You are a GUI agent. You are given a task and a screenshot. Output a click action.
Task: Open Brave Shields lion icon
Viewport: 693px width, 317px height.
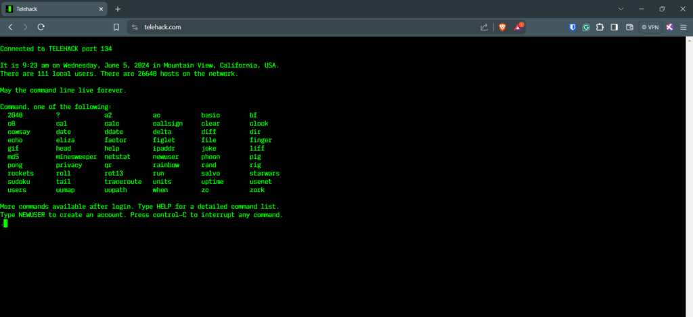502,27
